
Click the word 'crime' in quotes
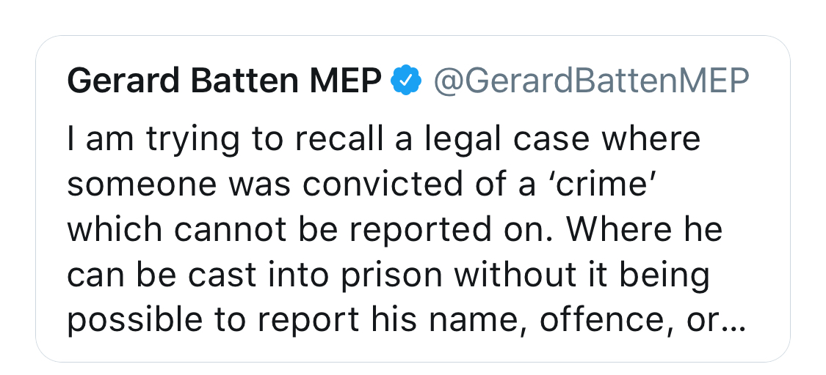(599, 184)
